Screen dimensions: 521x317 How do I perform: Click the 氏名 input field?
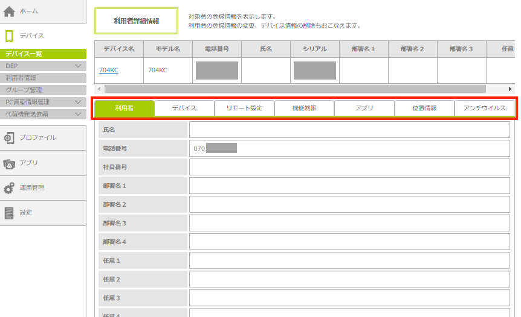[x=349, y=130]
